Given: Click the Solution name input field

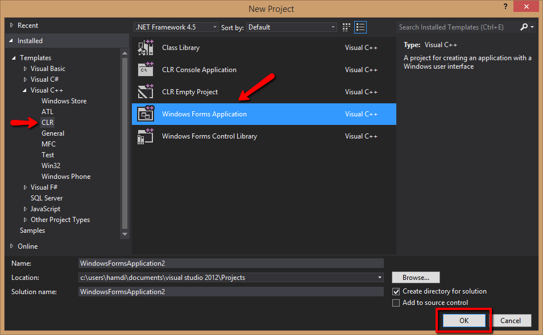Looking at the screenshot, I should click(x=231, y=291).
